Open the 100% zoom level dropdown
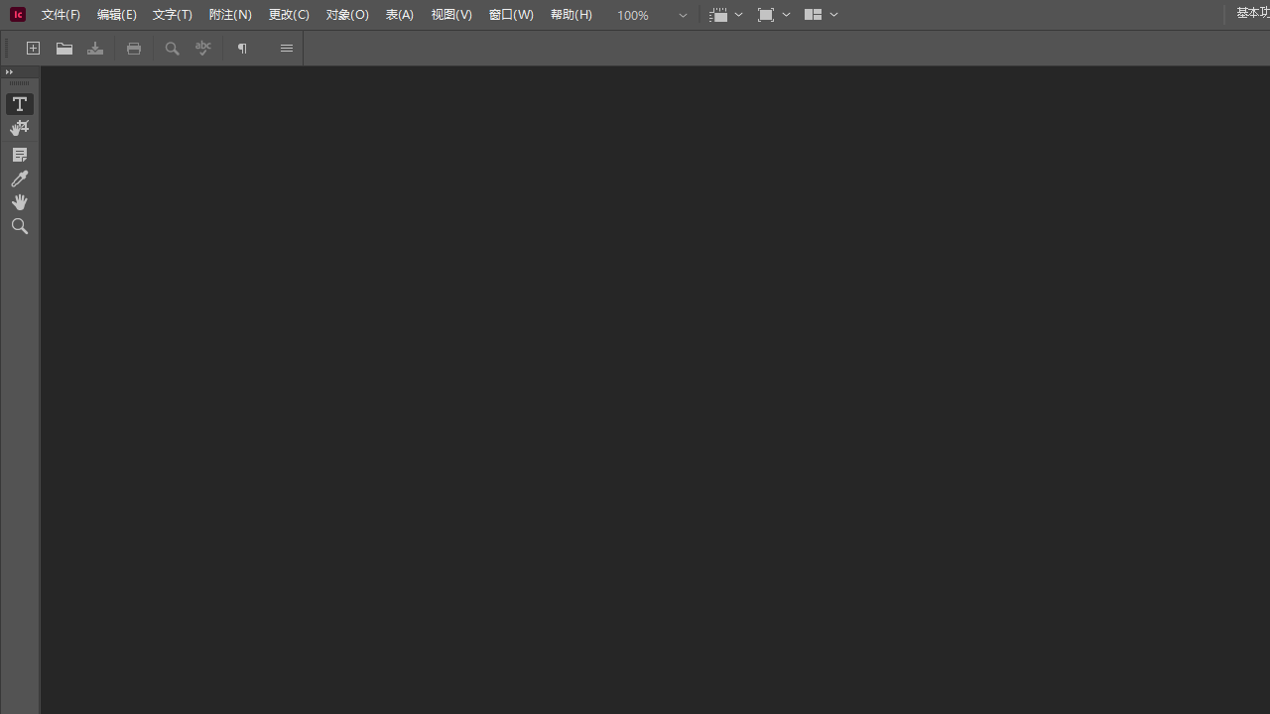 (683, 15)
